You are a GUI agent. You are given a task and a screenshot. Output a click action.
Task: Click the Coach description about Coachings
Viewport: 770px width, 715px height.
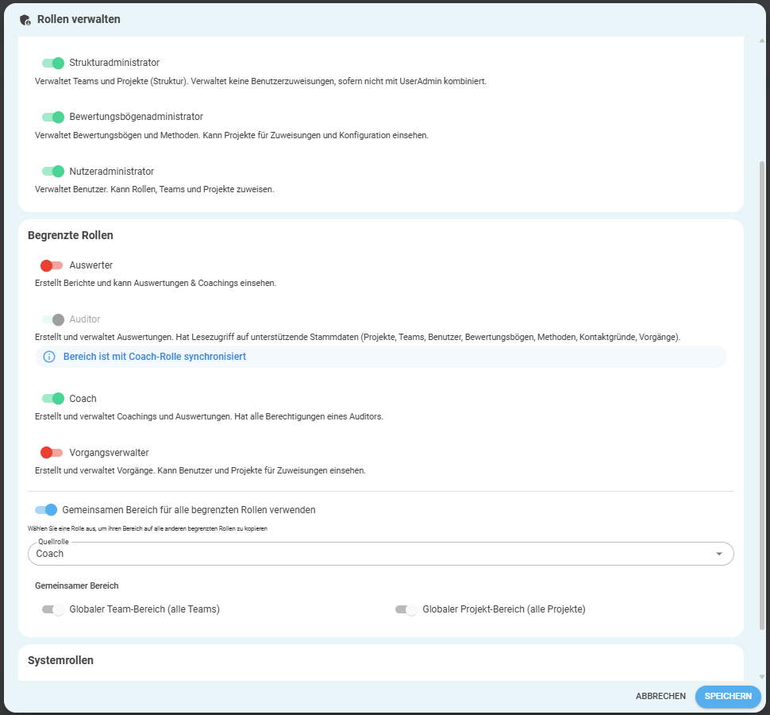[209, 417]
